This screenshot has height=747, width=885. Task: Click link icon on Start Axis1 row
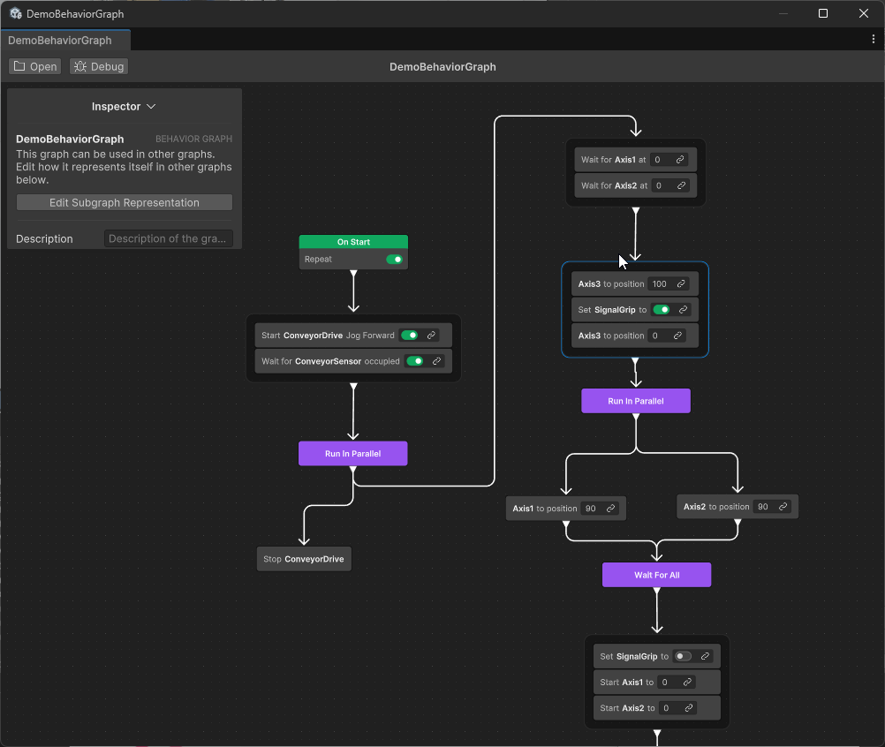tap(688, 683)
